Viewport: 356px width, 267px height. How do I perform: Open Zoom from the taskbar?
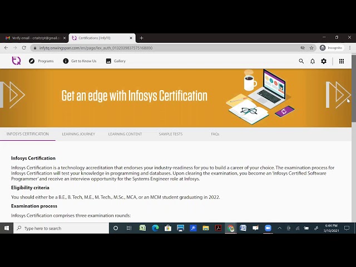[x=268, y=228]
